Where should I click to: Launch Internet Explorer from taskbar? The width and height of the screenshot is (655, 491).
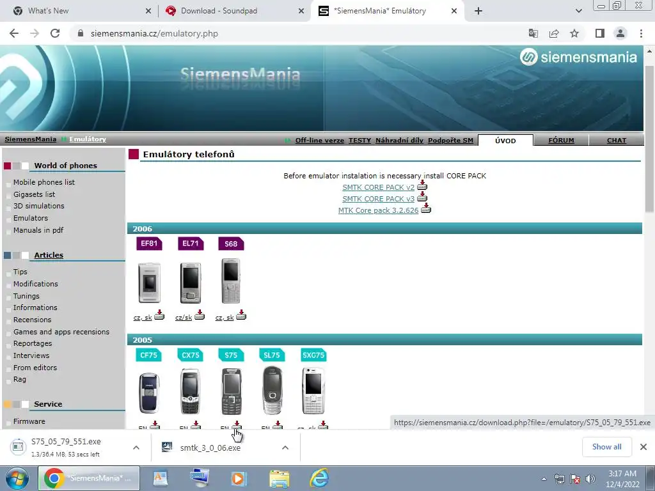pos(320,478)
